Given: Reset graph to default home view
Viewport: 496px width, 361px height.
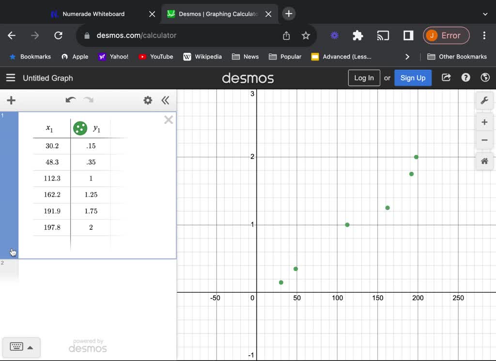Looking at the screenshot, I should 484,161.
